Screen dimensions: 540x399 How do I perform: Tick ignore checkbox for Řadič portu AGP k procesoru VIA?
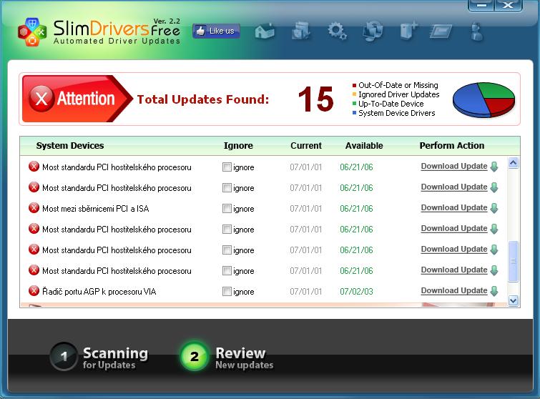click(x=227, y=292)
